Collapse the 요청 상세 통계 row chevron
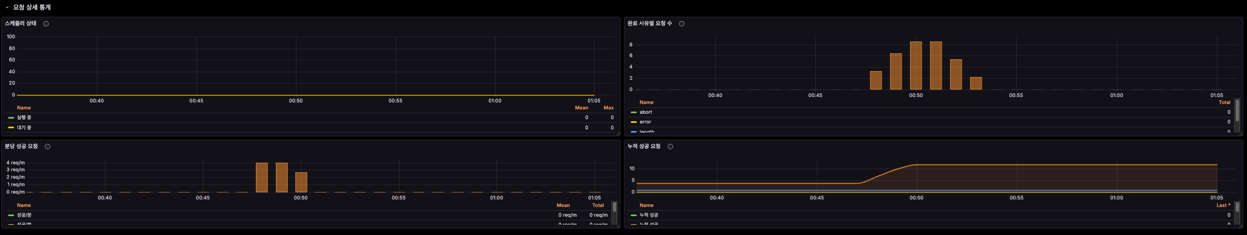The image size is (1247, 235). tap(7, 8)
